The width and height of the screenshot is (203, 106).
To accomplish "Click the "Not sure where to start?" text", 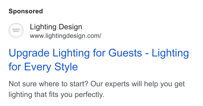I will 48,84.
